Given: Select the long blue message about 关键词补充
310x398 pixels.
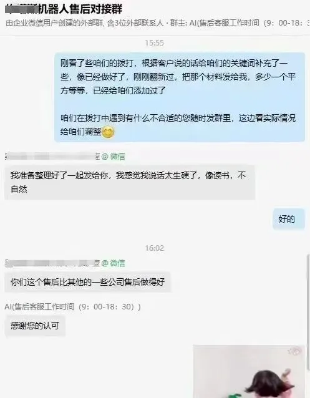Looking at the screenshot, I should click(x=180, y=97).
